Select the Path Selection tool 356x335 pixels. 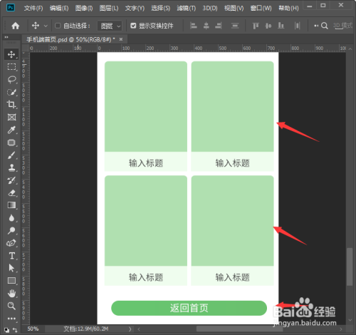(11, 268)
